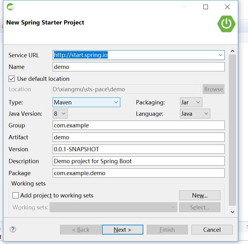248x244 pixels.
Task: Click scroll-up arrow of dialog scrollbar
Action: tap(232, 51)
